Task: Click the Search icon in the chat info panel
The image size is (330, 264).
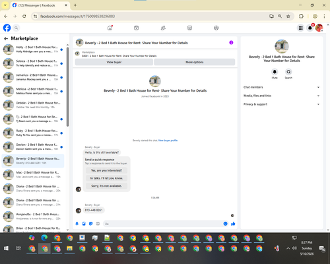Action: pos(288,72)
